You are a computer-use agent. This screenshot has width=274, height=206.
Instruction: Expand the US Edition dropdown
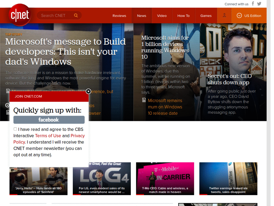pos(249,16)
